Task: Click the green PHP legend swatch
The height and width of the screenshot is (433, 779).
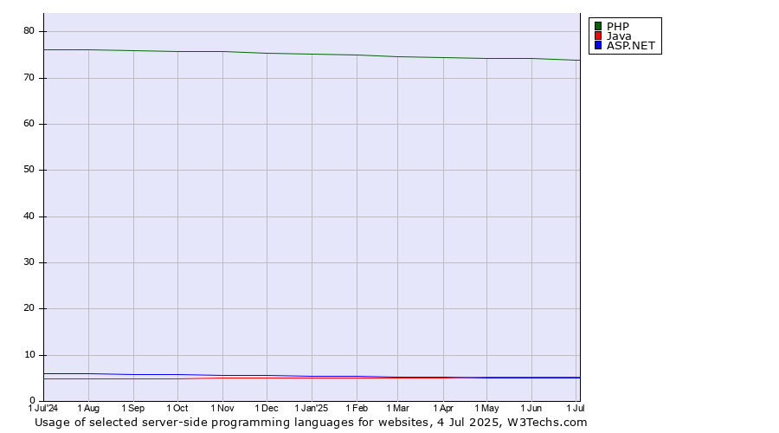Action: click(598, 26)
